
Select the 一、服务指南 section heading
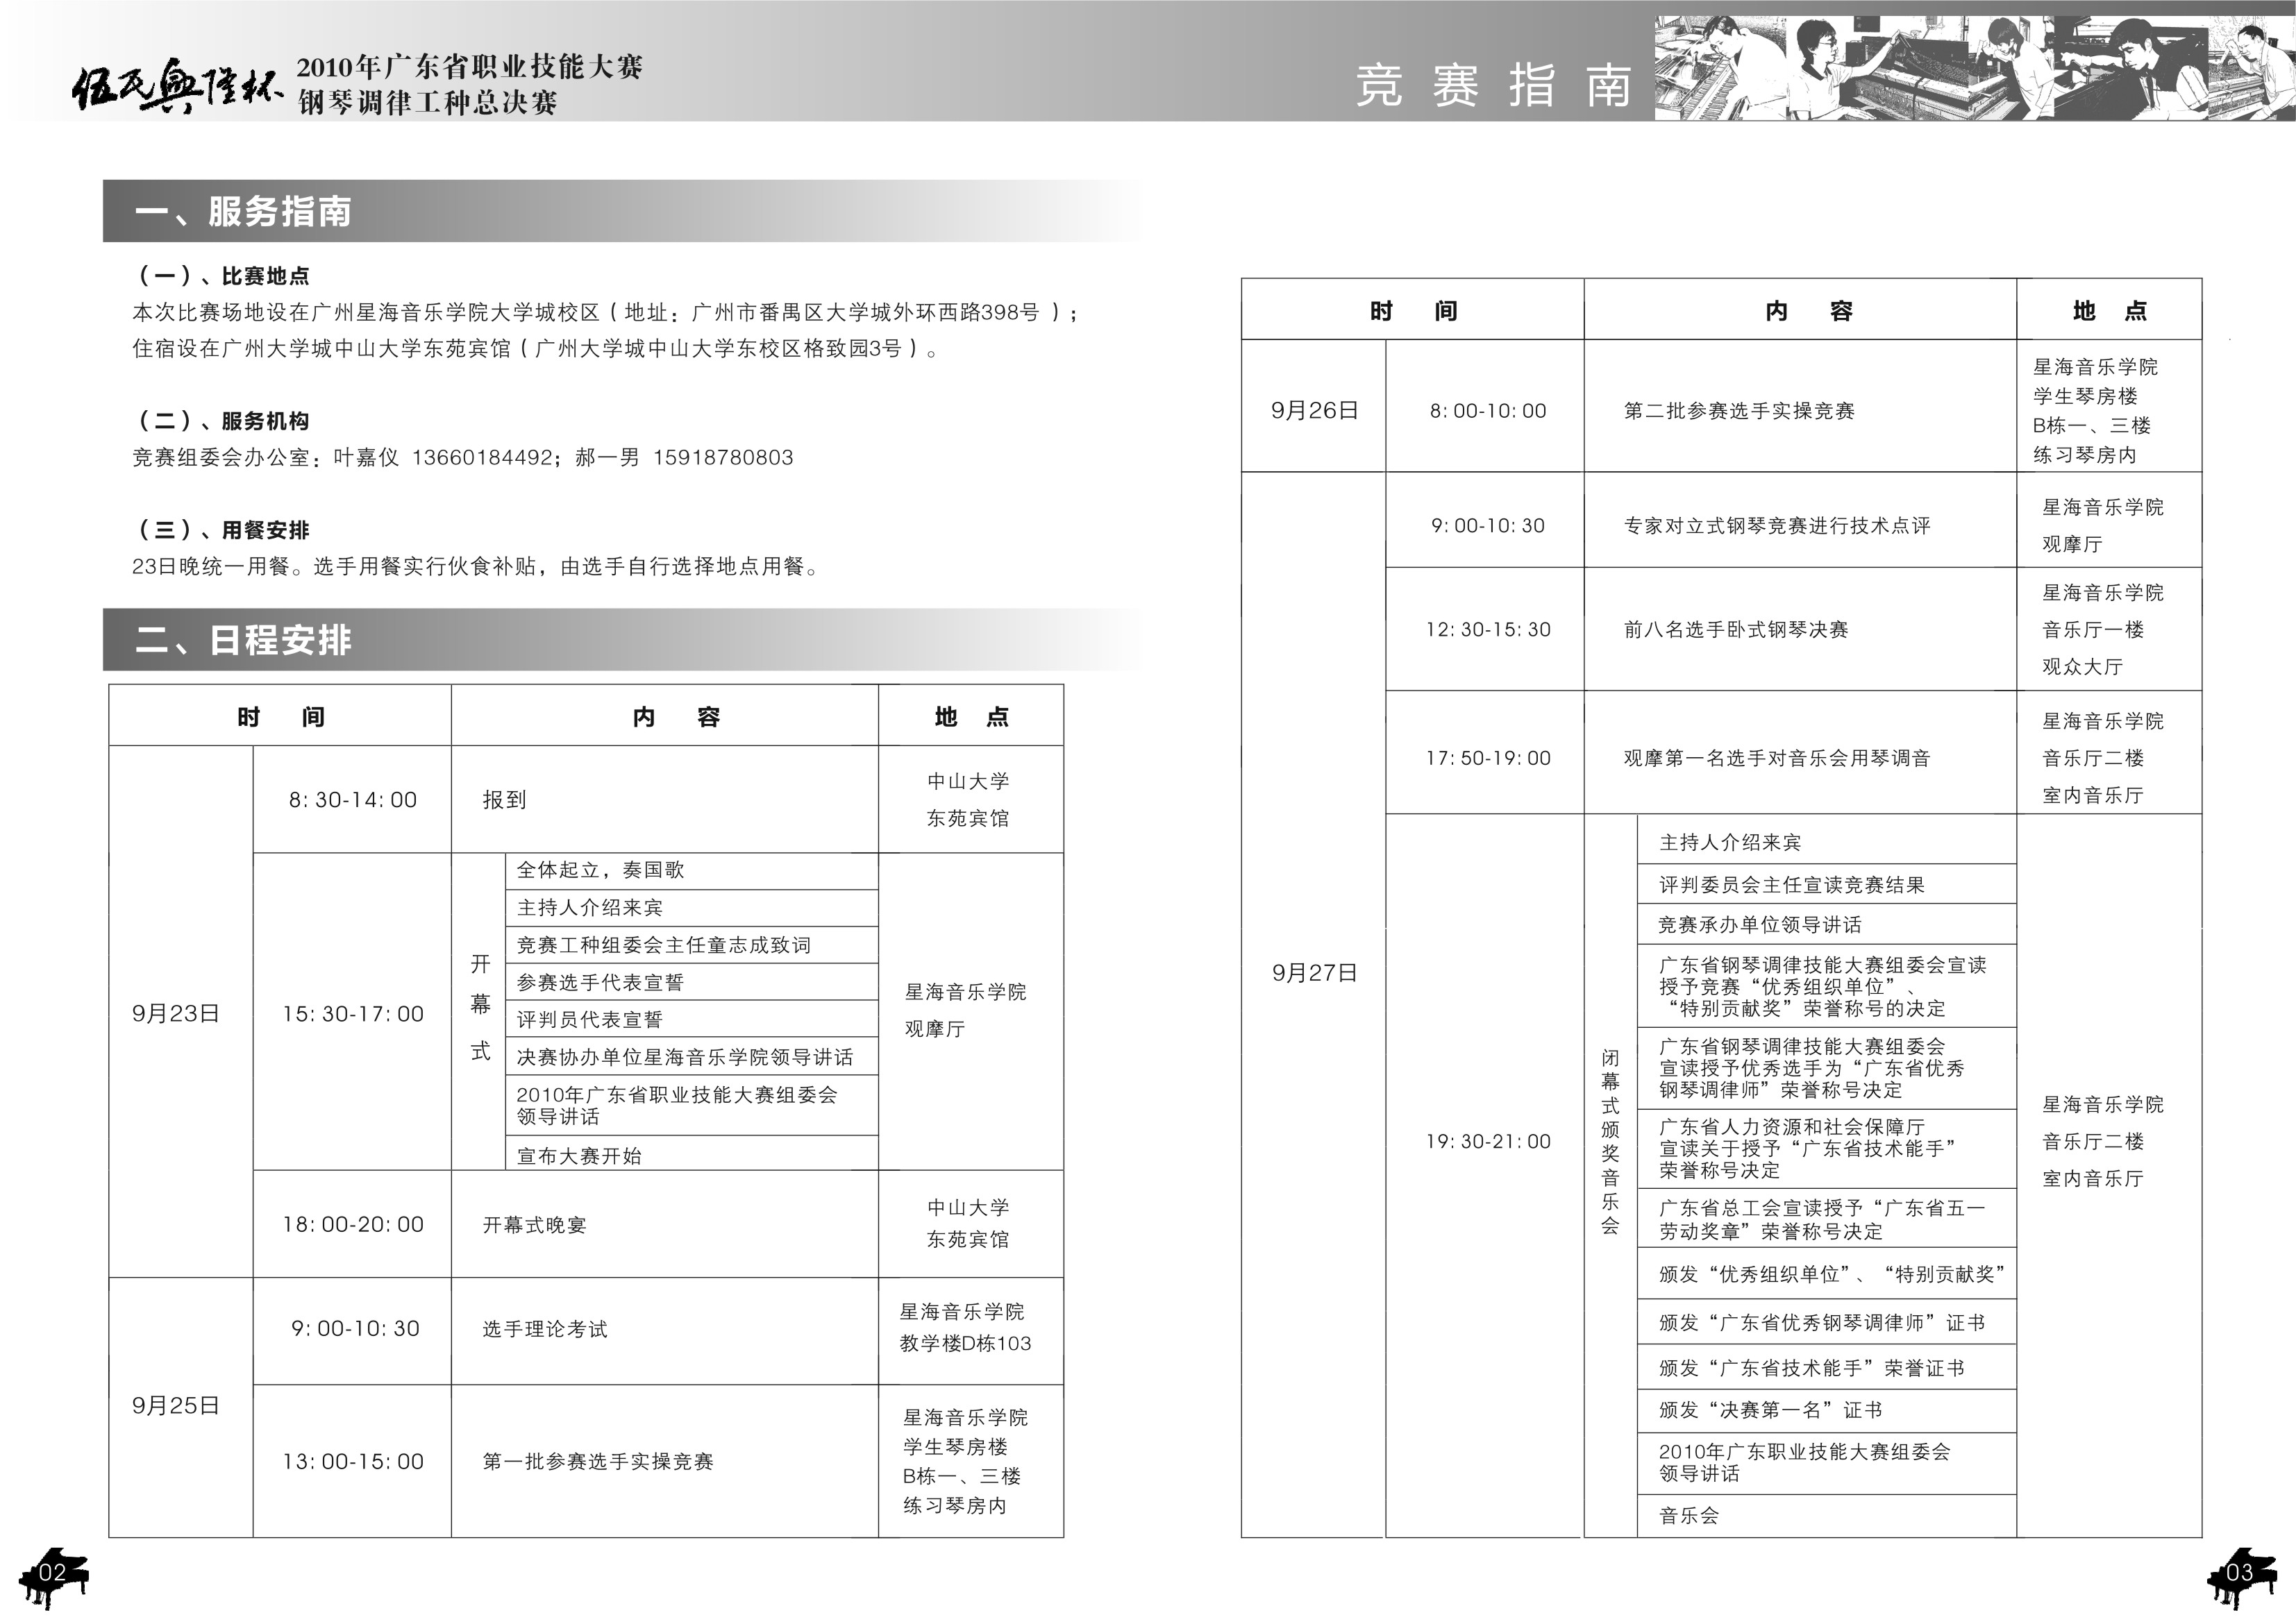243,211
